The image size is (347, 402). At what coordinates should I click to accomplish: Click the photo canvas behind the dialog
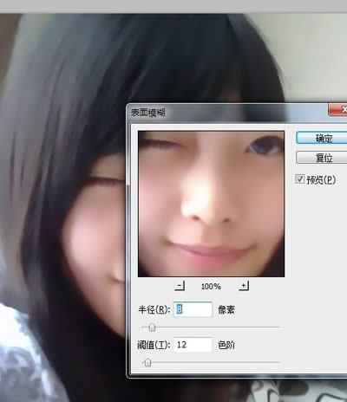(63, 202)
